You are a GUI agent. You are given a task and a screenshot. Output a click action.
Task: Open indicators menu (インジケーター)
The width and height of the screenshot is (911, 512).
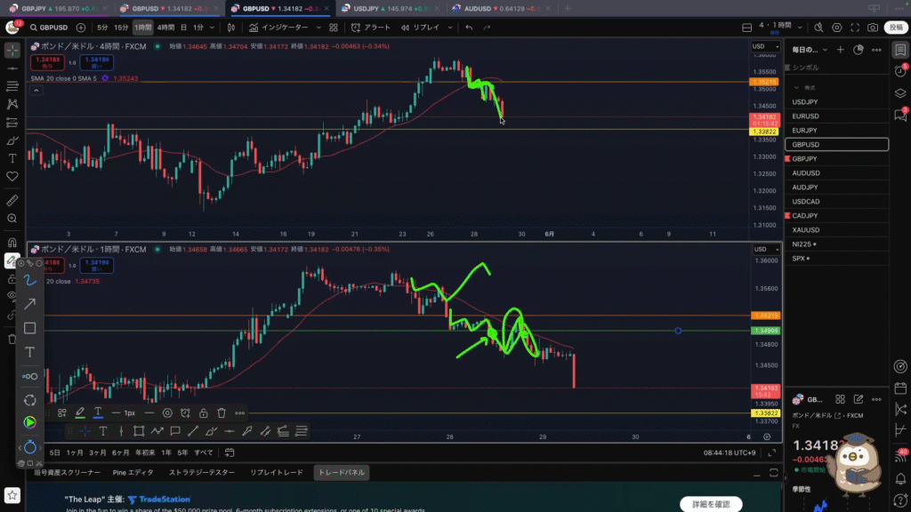(x=278, y=28)
